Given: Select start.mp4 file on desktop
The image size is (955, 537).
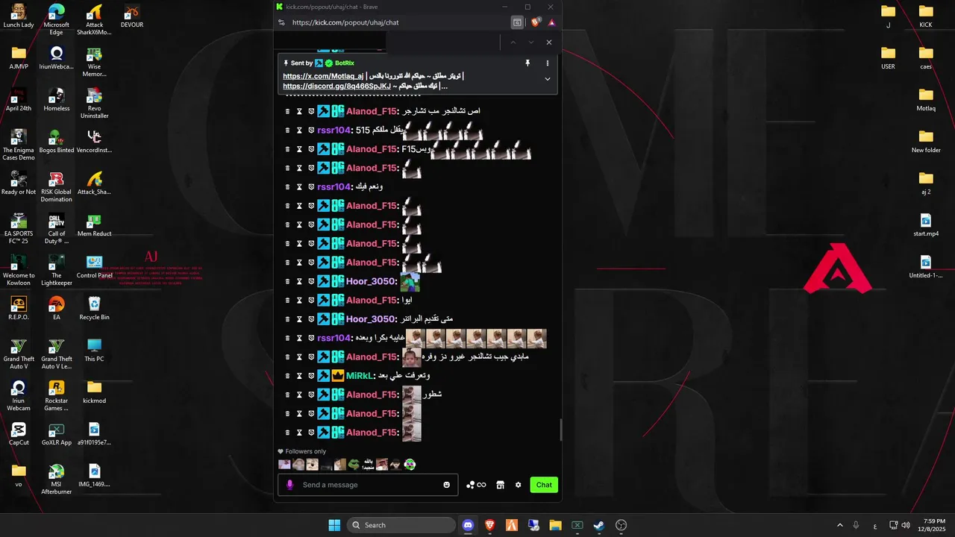Looking at the screenshot, I should 926,225.
